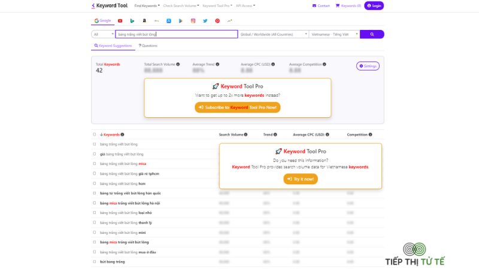The image size is (479, 269).
Task: Switch to the Instagram keyword source icon
Action: pyautogui.click(x=193, y=21)
